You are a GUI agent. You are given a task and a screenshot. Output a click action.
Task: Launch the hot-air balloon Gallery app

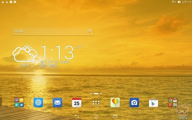tap(115, 102)
